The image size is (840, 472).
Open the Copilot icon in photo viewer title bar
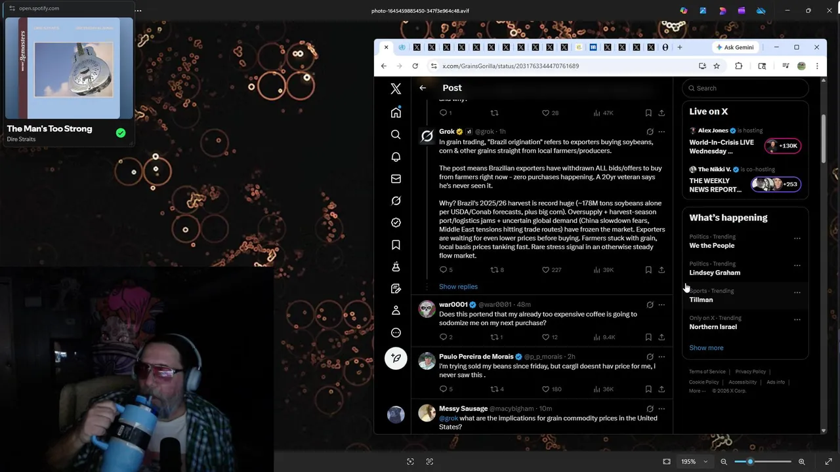click(x=684, y=10)
